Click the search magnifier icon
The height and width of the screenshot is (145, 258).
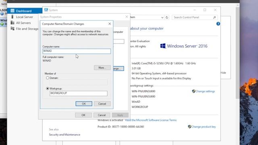[214, 17]
